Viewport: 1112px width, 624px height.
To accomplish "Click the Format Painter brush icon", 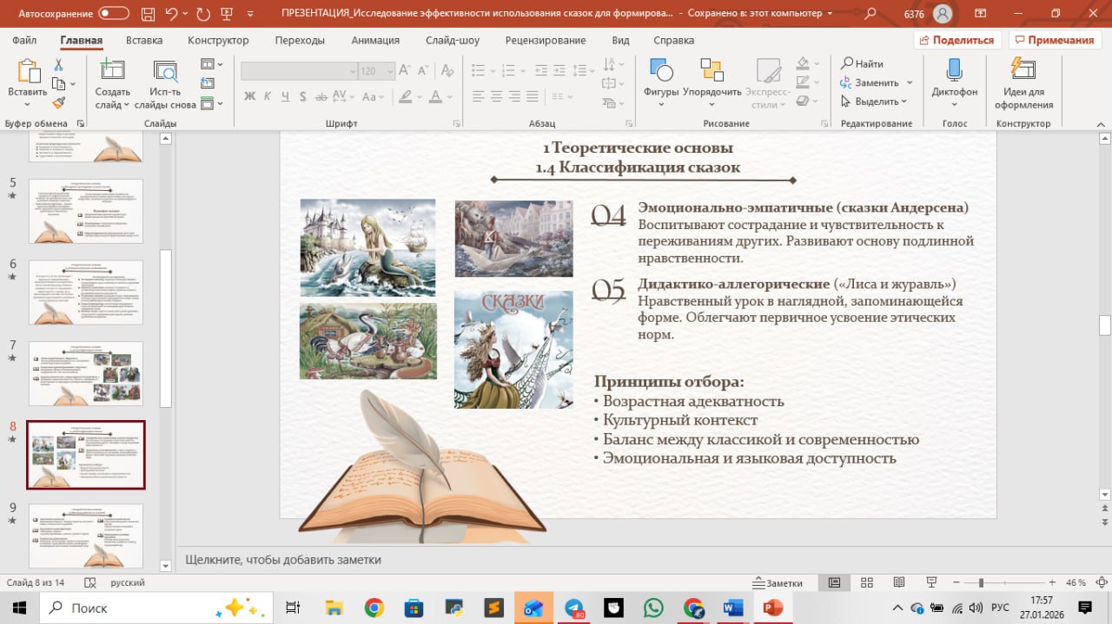I will point(58,102).
